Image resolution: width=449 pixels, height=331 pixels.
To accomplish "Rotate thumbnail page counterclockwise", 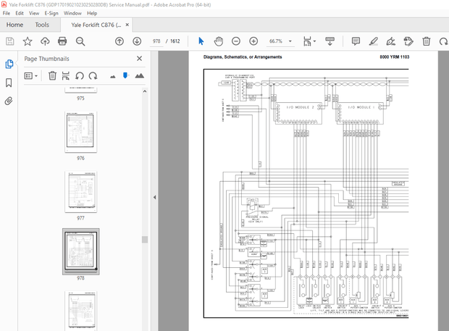I will pos(80,76).
